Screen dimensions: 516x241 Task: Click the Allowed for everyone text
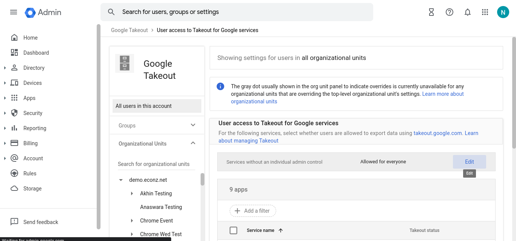[383, 162]
